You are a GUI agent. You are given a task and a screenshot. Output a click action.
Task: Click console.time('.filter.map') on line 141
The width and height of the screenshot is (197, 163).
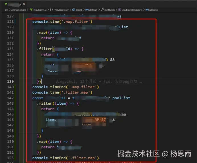pyautogui.click(x=62, y=92)
